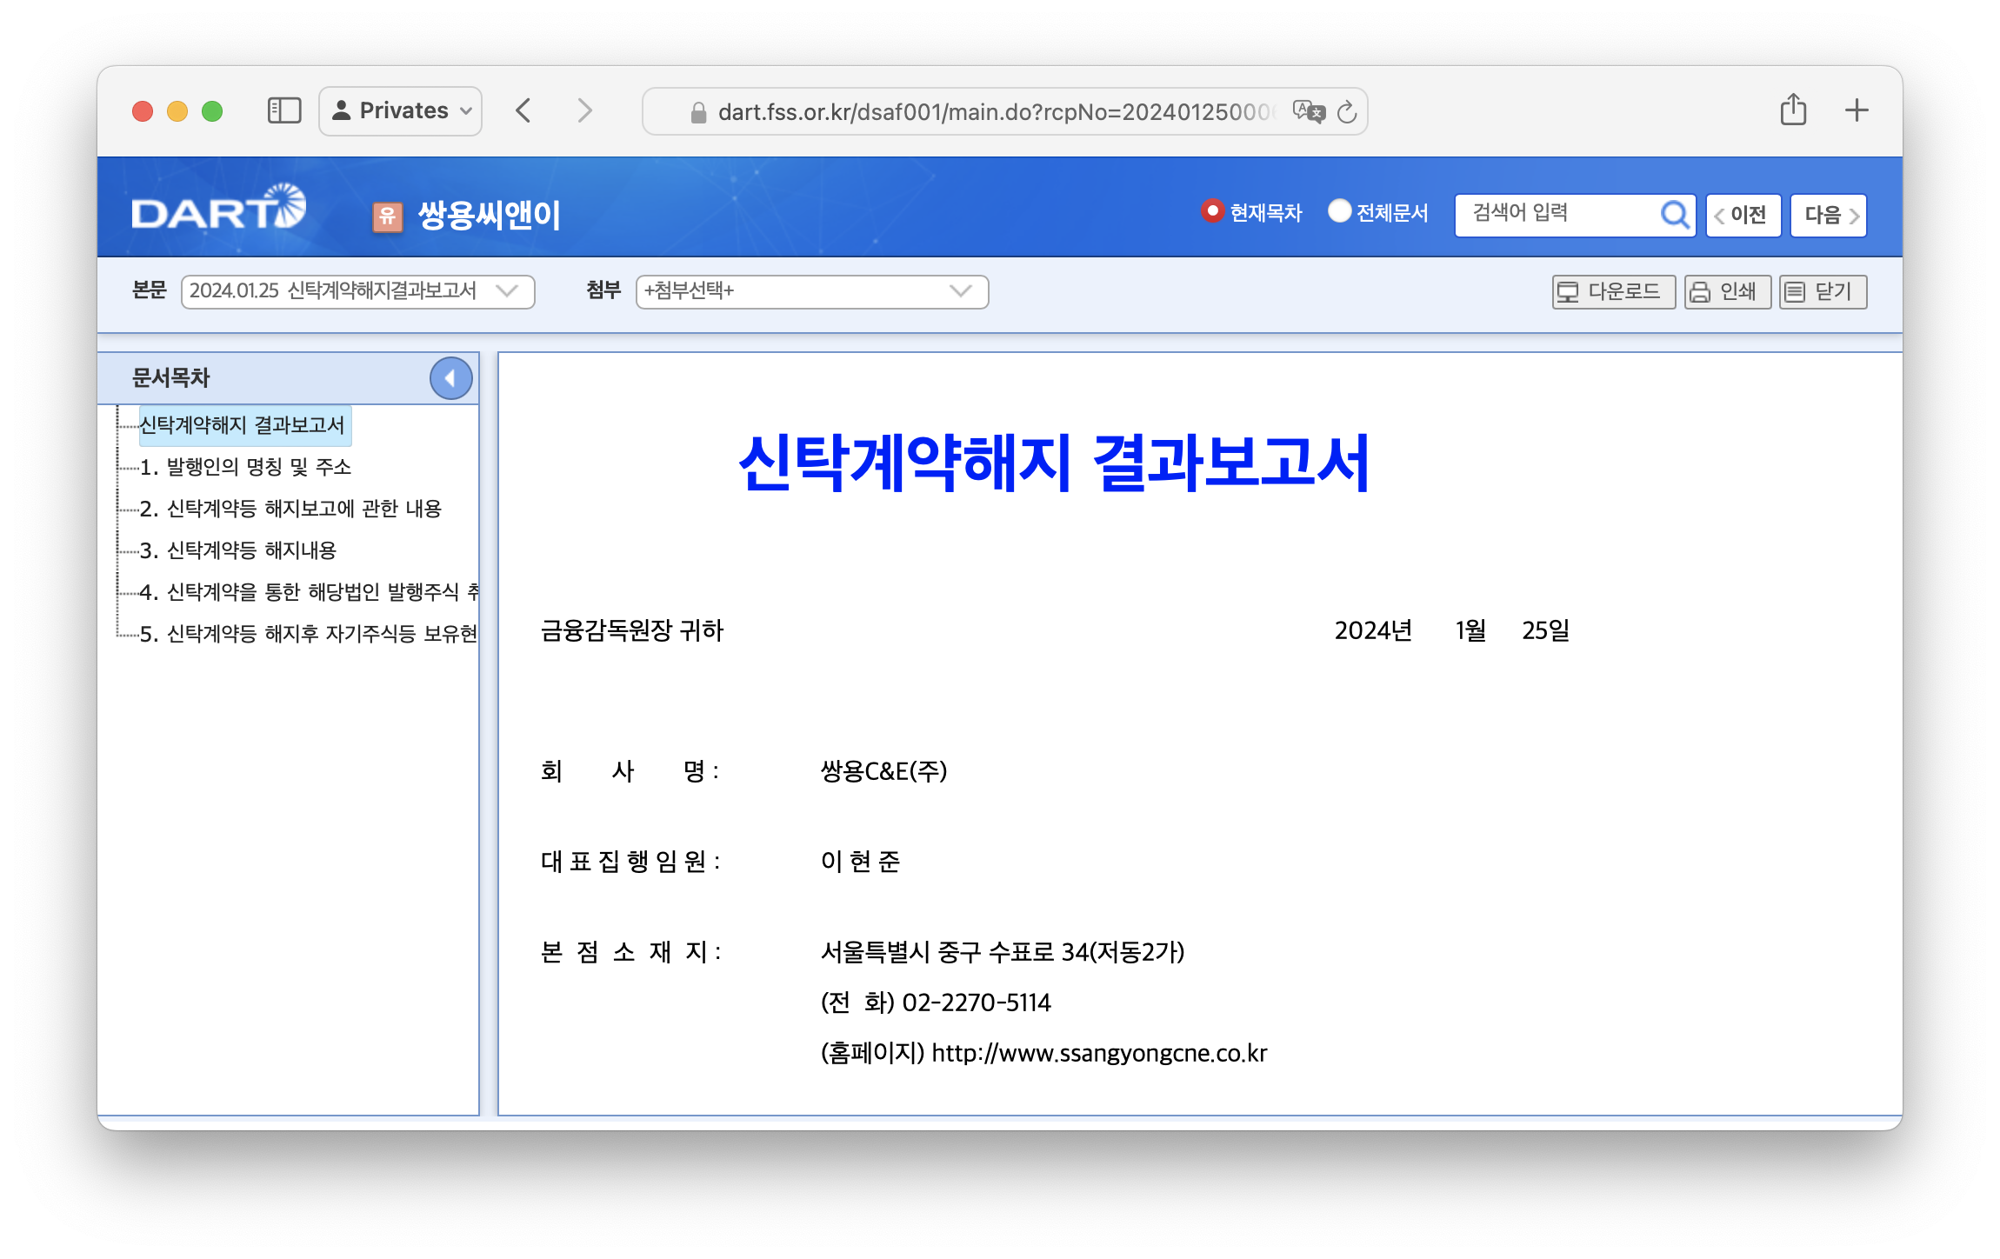Expand the 첨부 +첨부선택+ dropdown
Image resolution: width=2000 pixels, height=1259 pixels.
click(811, 291)
